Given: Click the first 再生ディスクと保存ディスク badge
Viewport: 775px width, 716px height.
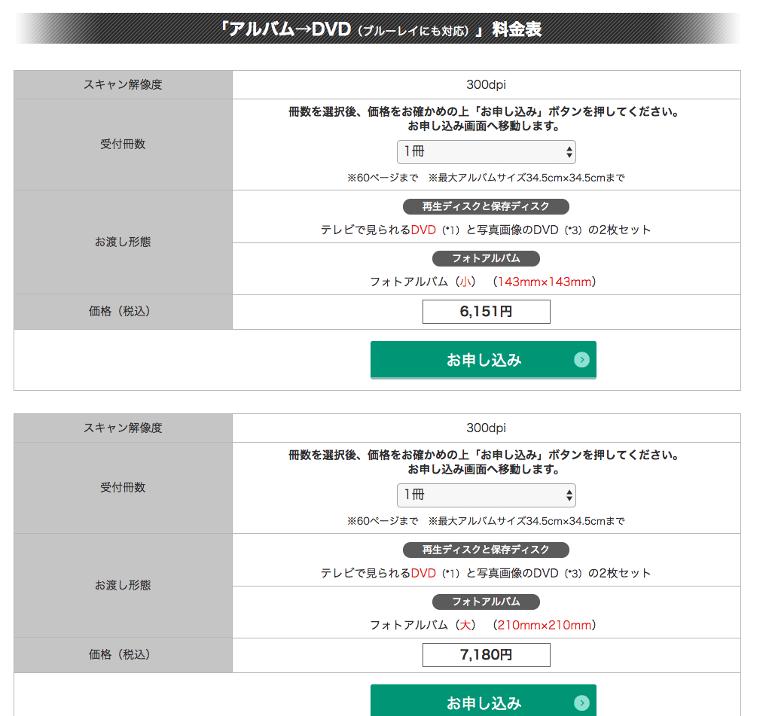Looking at the screenshot, I should [x=486, y=206].
